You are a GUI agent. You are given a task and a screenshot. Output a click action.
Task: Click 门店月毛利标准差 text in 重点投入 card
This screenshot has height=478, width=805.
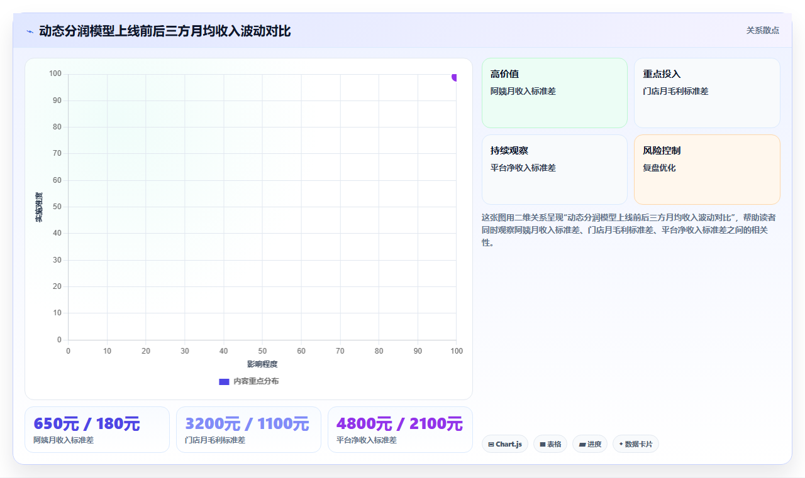(x=675, y=91)
